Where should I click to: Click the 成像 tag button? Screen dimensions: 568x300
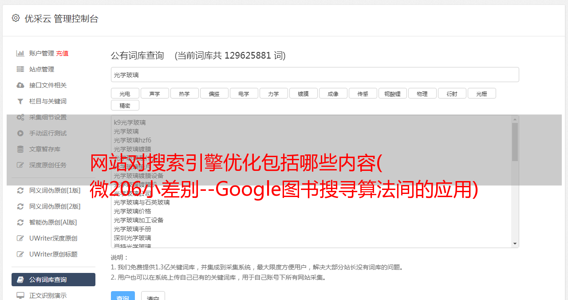pyautogui.click(x=333, y=93)
